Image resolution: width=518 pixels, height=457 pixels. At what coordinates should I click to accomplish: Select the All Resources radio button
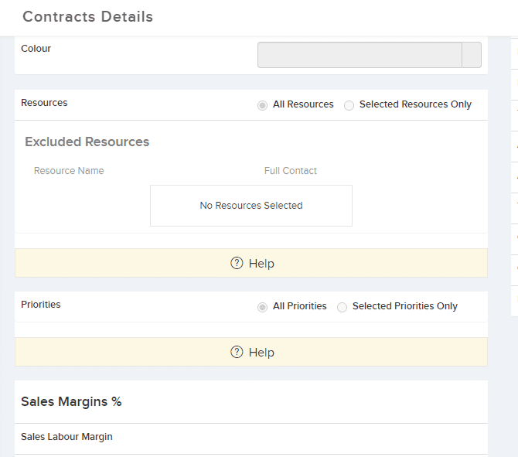262,105
